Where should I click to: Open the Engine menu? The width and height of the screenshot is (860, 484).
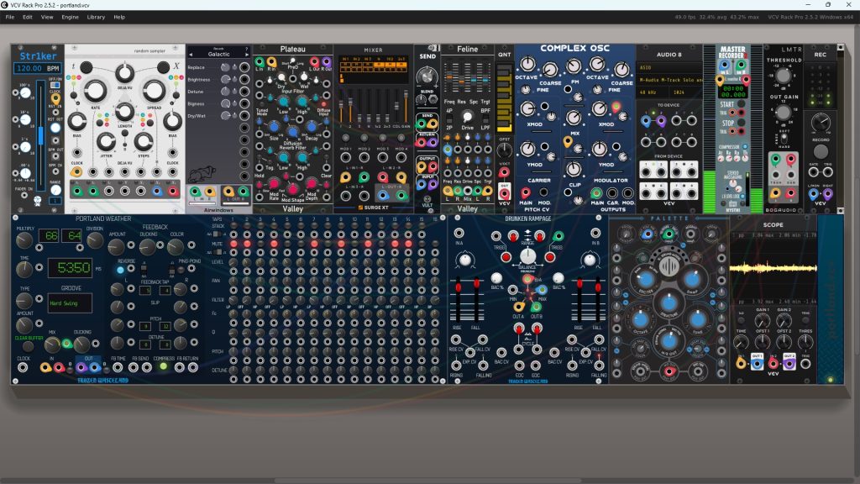click(71, 17)
